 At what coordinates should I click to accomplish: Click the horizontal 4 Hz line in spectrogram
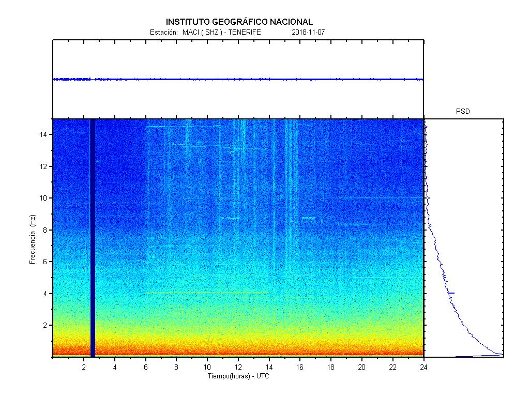[207, 293]
